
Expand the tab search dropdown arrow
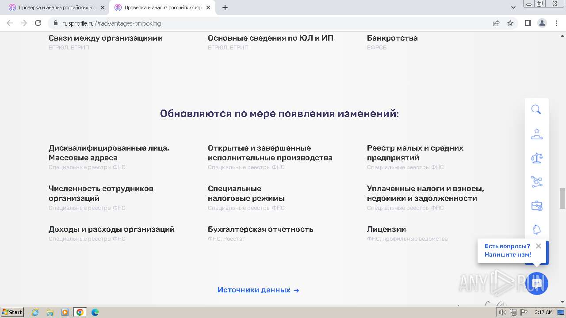point(513,8)
